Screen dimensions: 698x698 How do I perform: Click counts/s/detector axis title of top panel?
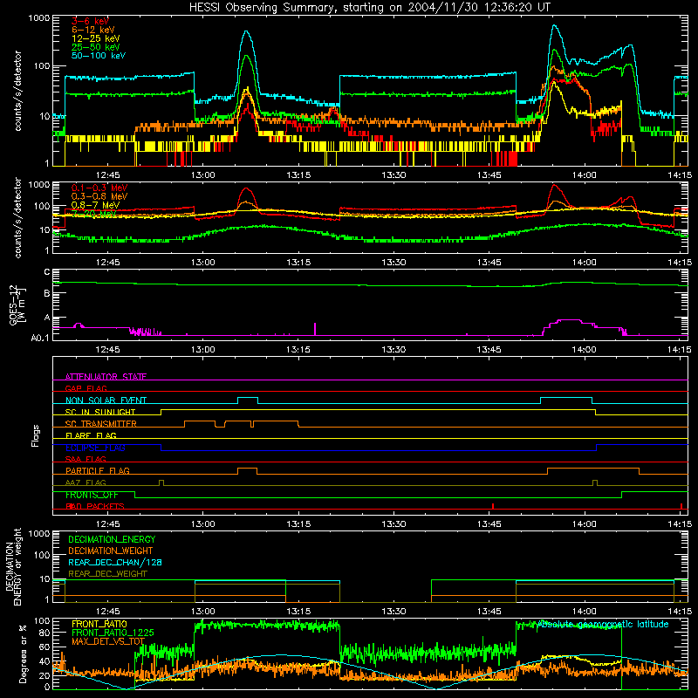click(x=17, y=91)
